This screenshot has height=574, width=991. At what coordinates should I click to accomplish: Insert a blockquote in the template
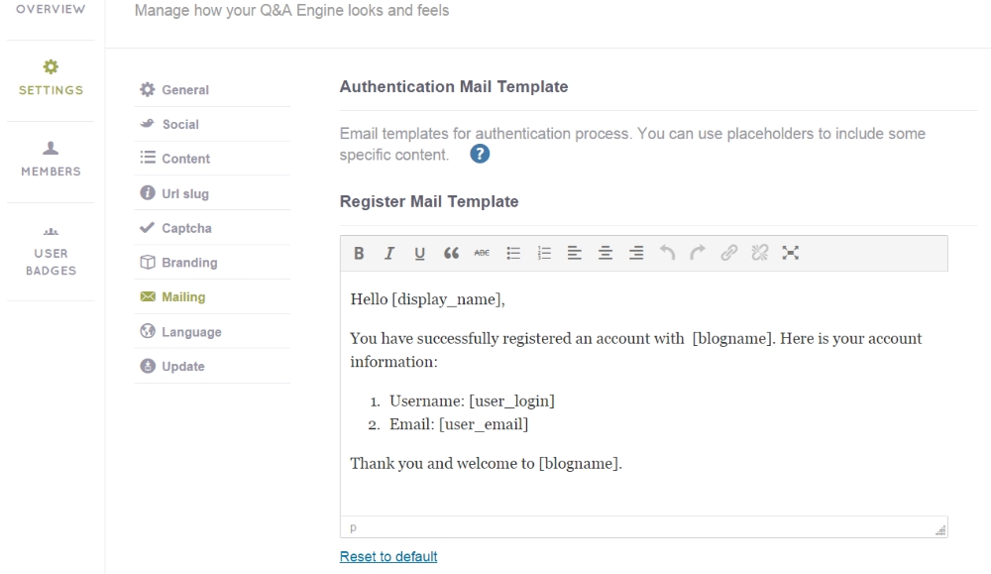pyautogui.click(x=451, y=254)
